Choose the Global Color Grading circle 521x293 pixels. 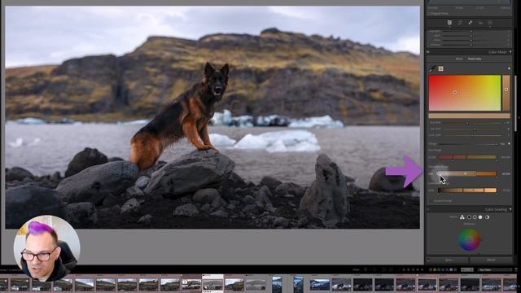(x=487, y=217)
